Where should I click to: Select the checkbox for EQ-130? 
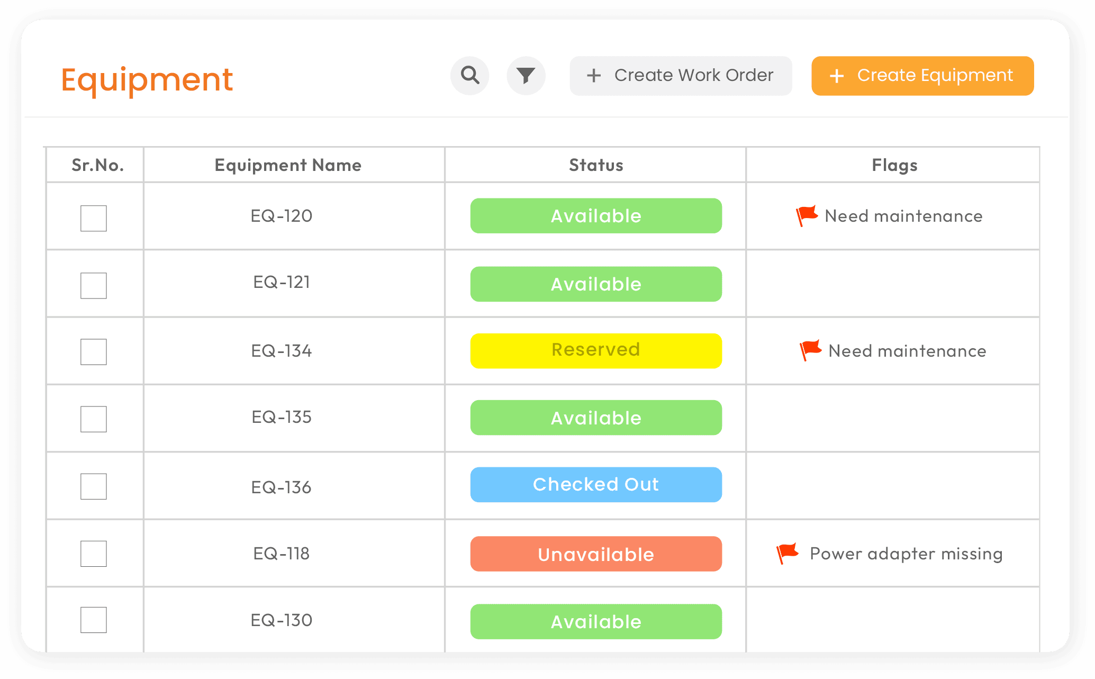[94, 620]
